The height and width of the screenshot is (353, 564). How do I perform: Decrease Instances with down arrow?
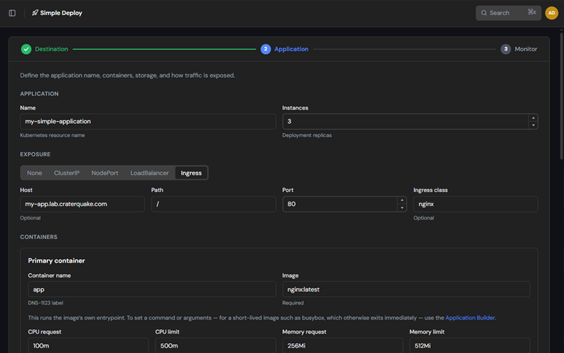click(533, 125)
